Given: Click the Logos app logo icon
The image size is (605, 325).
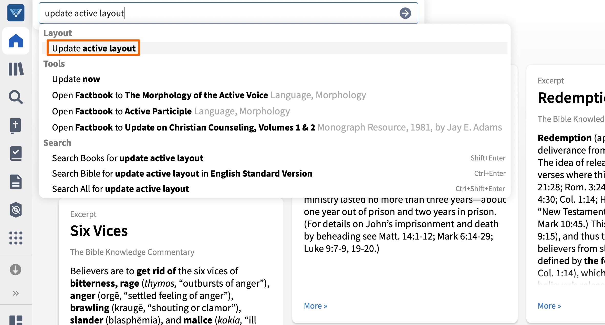Looking at the screenshot, I should click(x=16, y=13).
